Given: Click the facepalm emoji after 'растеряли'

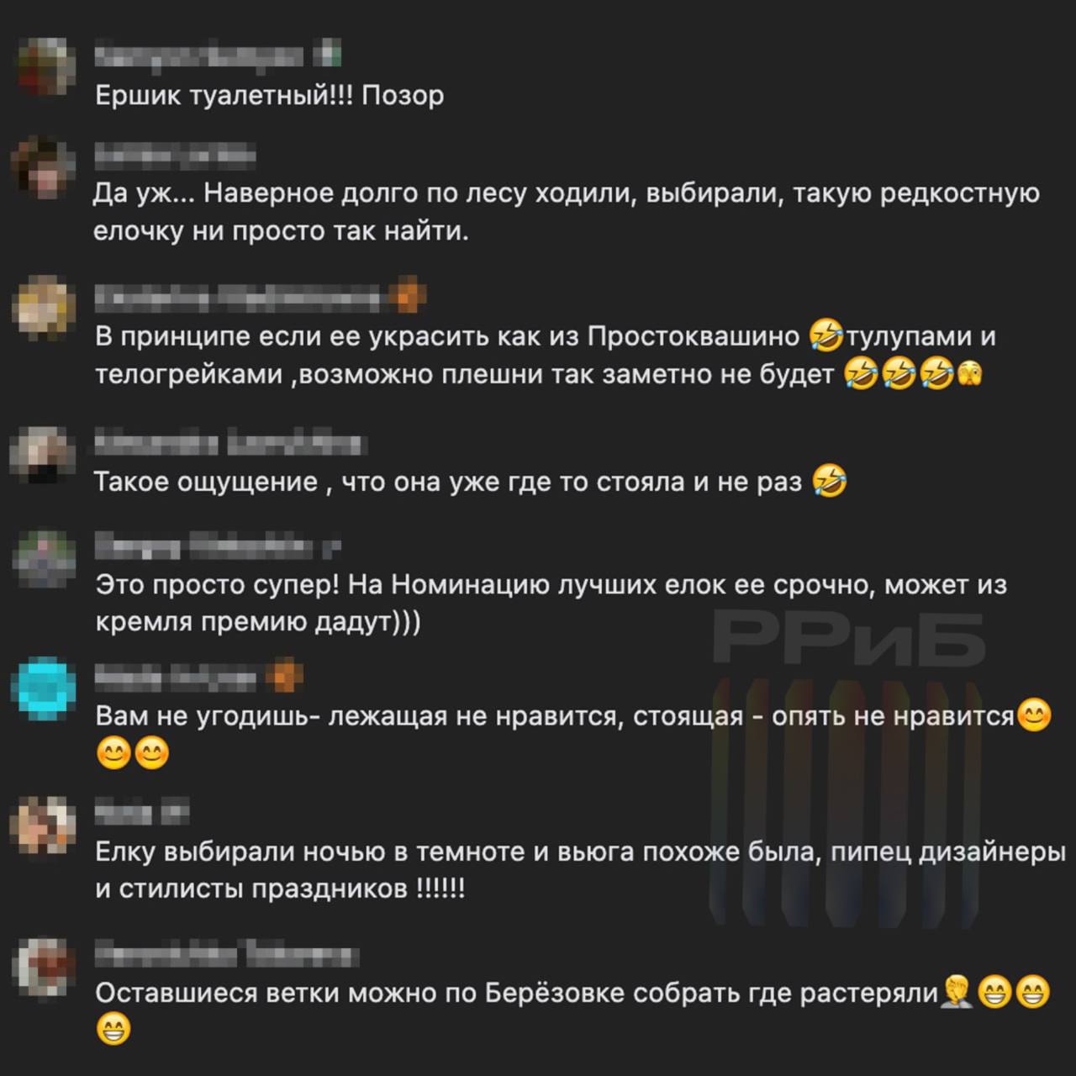Looking at the screenshot, I should click(x=957, y=993).
